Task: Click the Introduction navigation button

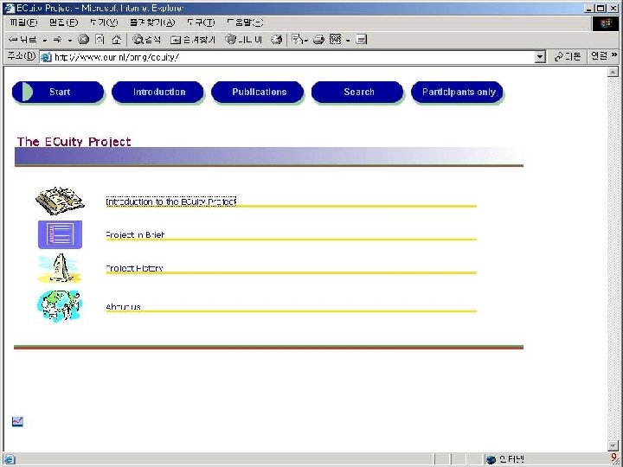Action: 157,93
